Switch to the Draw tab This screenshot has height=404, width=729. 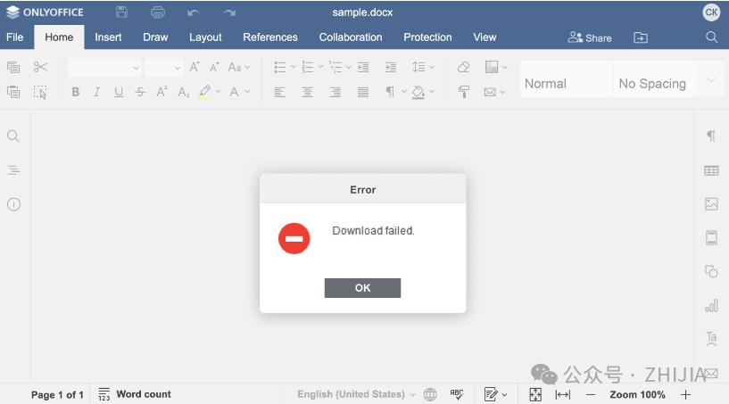point(155,37)
